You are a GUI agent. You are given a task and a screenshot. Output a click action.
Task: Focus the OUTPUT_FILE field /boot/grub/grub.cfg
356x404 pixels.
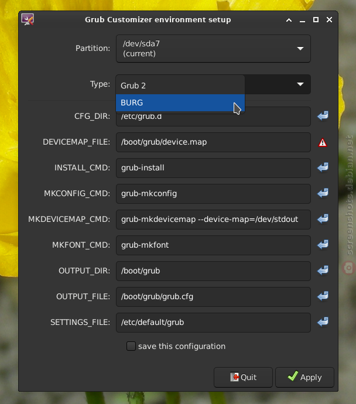[213, 297]
